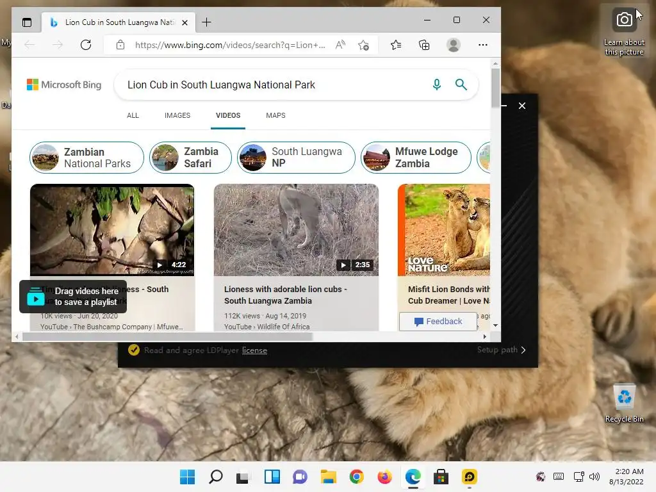656x492 pixels.
Task: Close the Lion Cub browser tab
Action: click(184, 22)
